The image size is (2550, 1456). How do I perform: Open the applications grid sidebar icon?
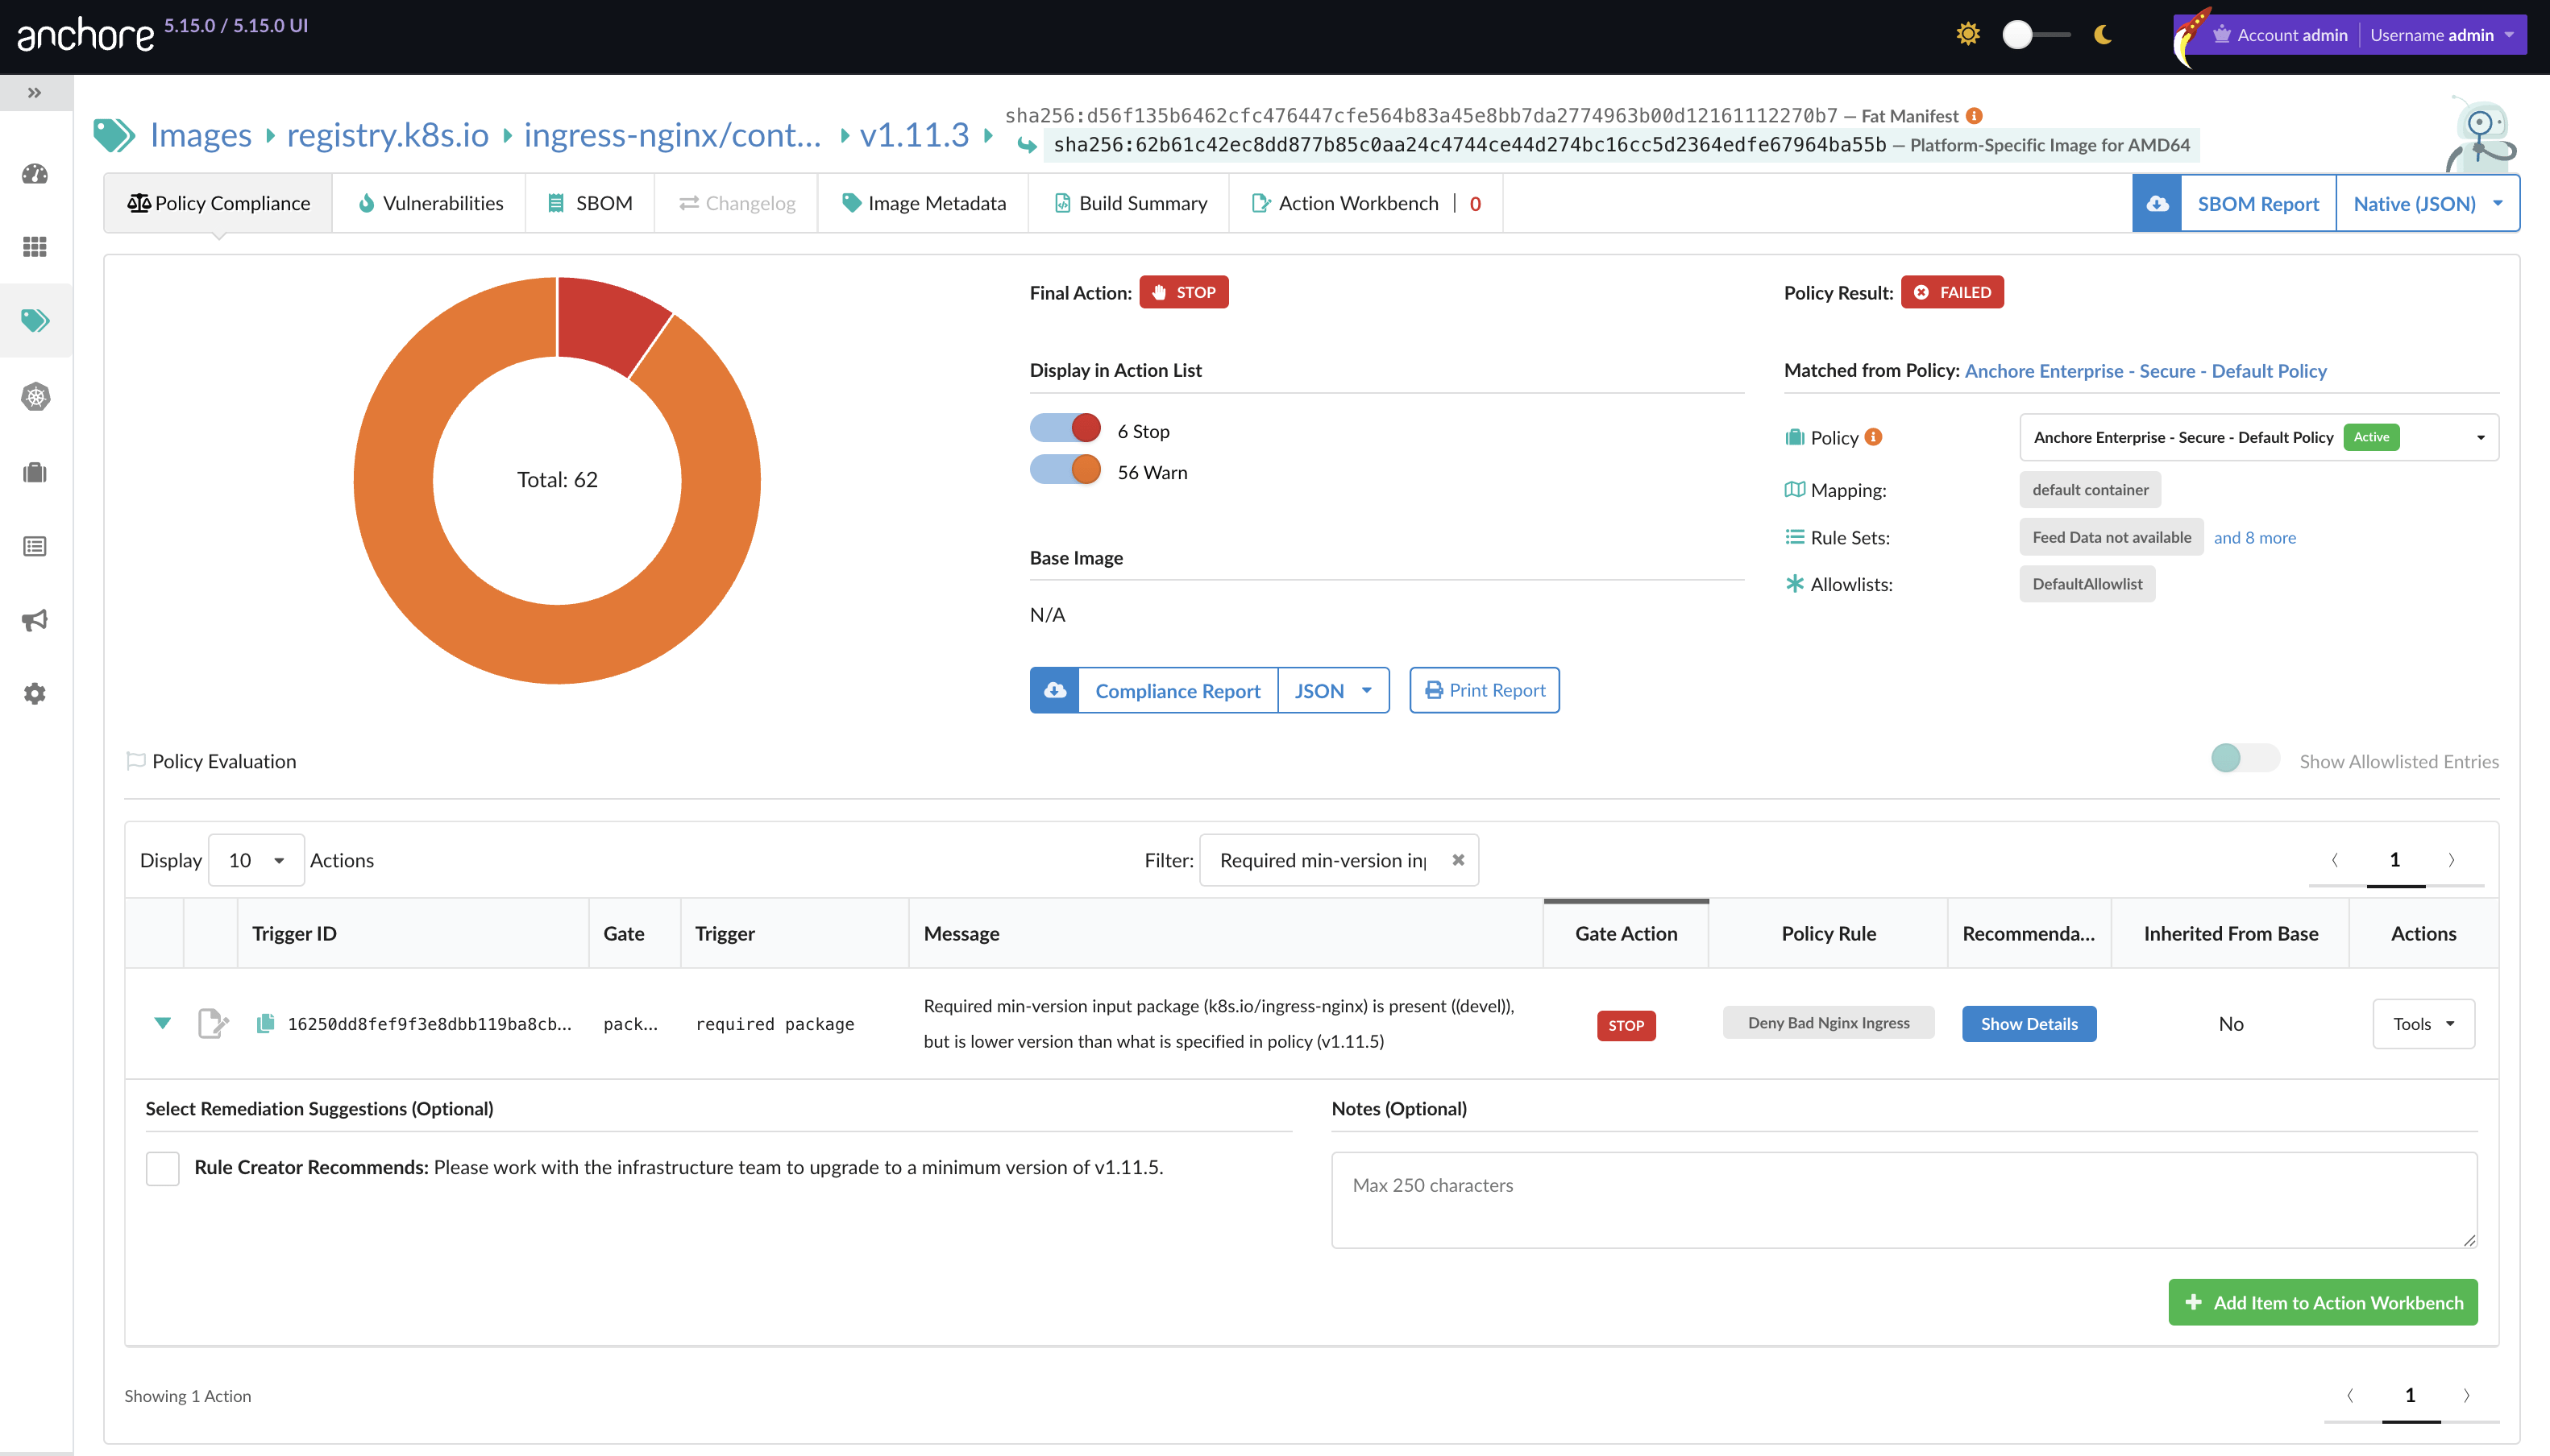pos(35,247)
